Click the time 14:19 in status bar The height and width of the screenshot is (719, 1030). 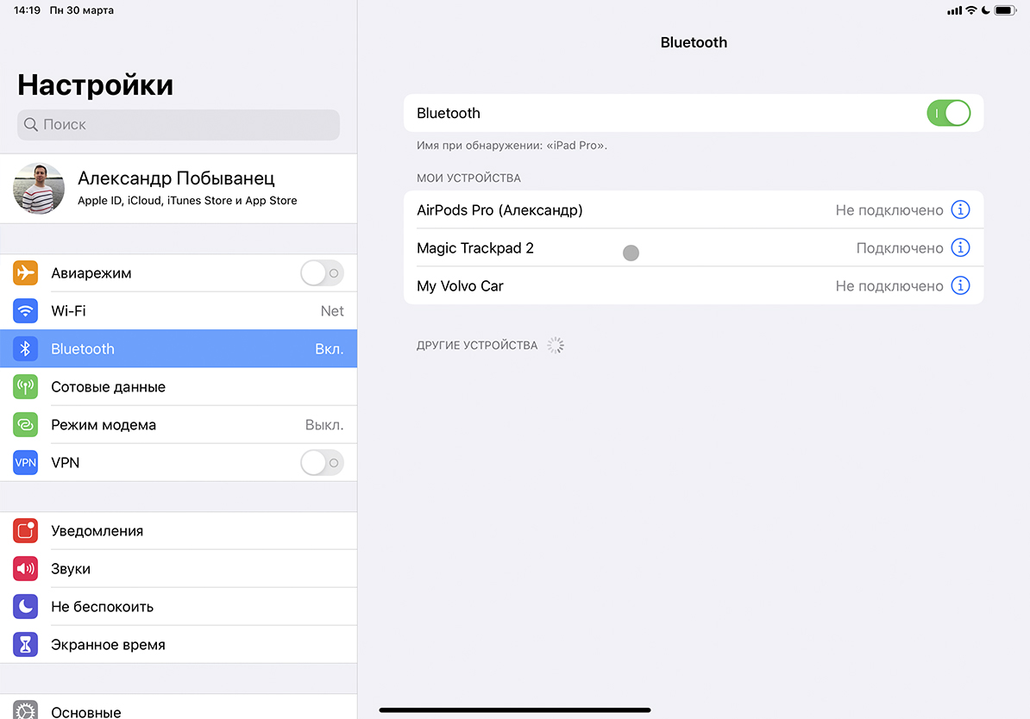[x=27, y=10]
